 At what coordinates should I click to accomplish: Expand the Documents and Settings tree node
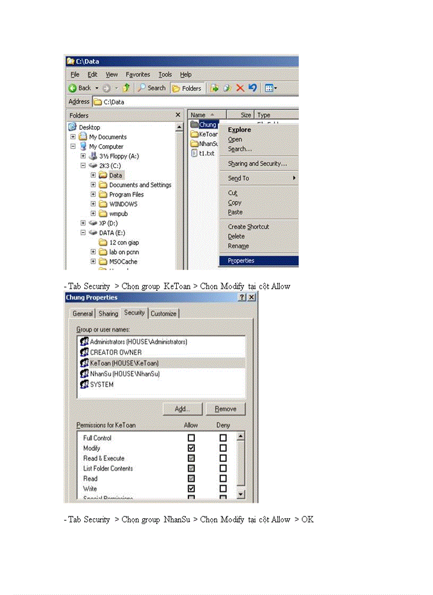[93, 185]
